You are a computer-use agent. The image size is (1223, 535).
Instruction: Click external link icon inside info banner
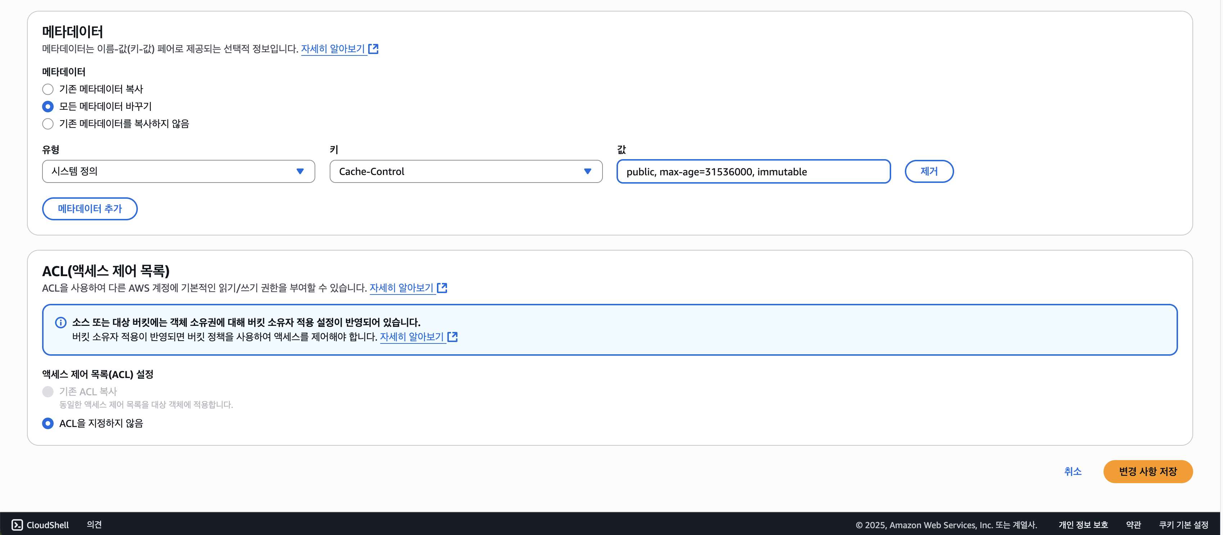pyautogui.click(x=452, y=337)
